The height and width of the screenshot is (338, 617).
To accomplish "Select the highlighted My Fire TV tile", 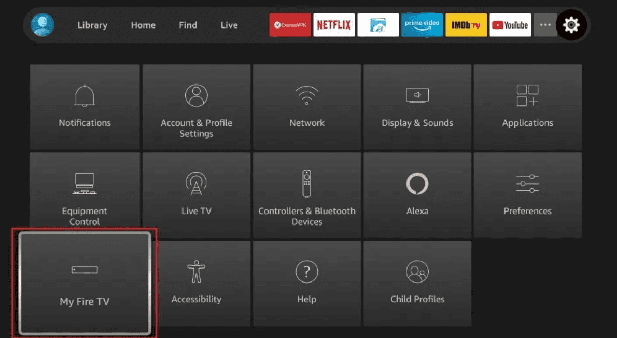I will (x=85, y=283).
